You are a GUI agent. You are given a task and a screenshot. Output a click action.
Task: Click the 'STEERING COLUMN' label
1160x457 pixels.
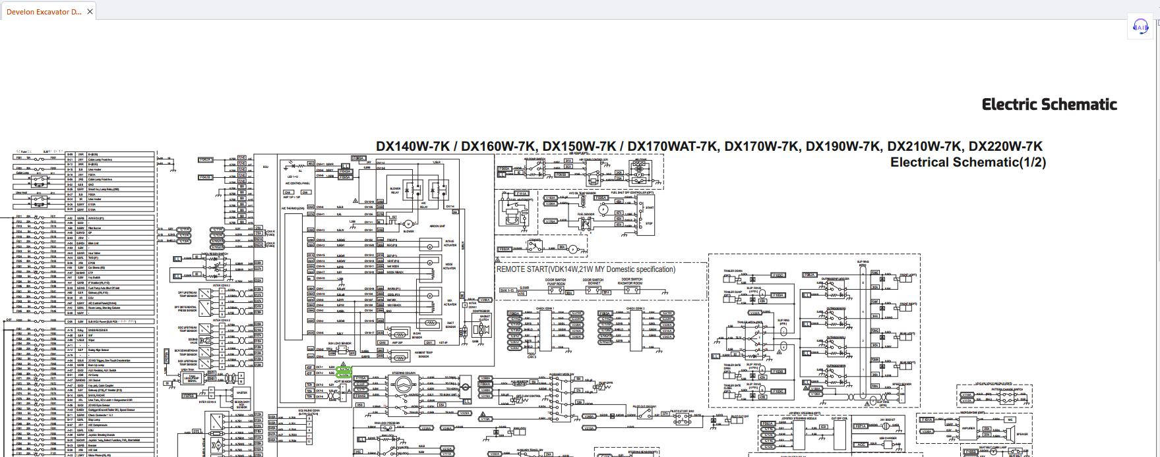point(402,373)
